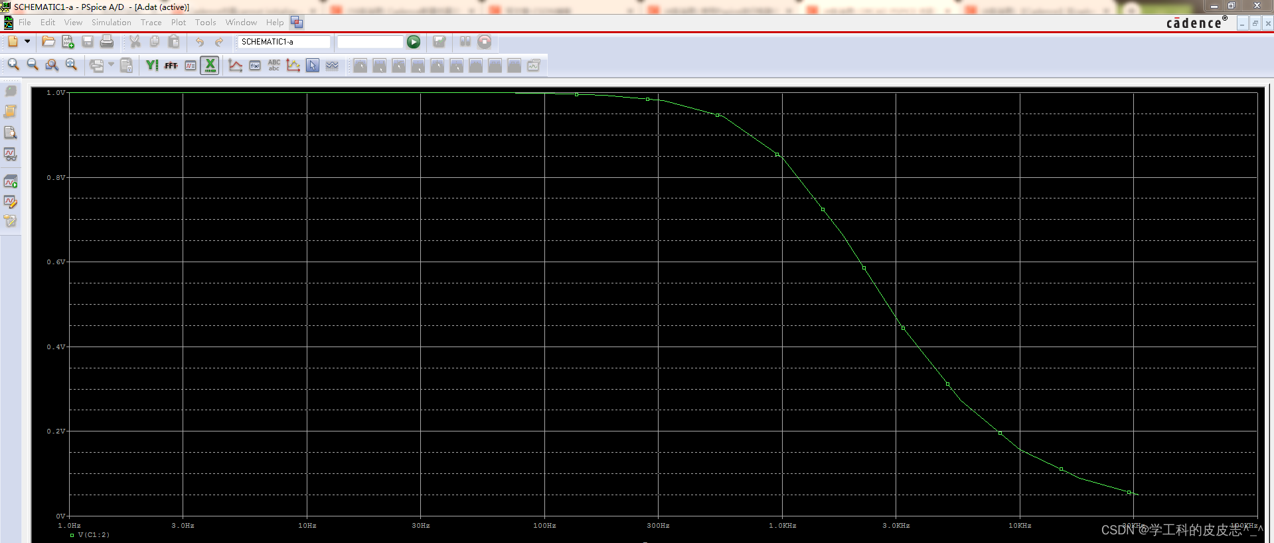Click the Mark Data Points icon
Image resolution: width=1274 pixels, height=543 pixels.
293,65
